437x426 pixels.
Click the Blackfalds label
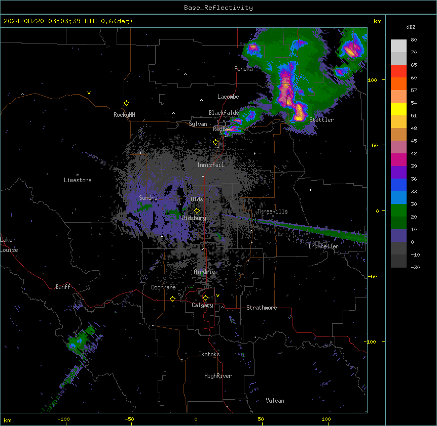tap(224, 113)
